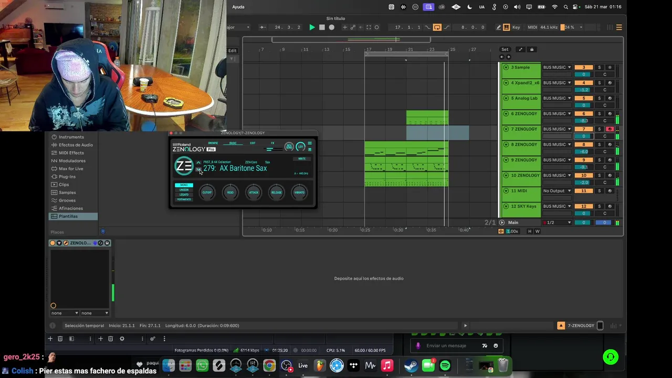Solo the 6 ZENOLOGY track

click(x=599, y=113)
